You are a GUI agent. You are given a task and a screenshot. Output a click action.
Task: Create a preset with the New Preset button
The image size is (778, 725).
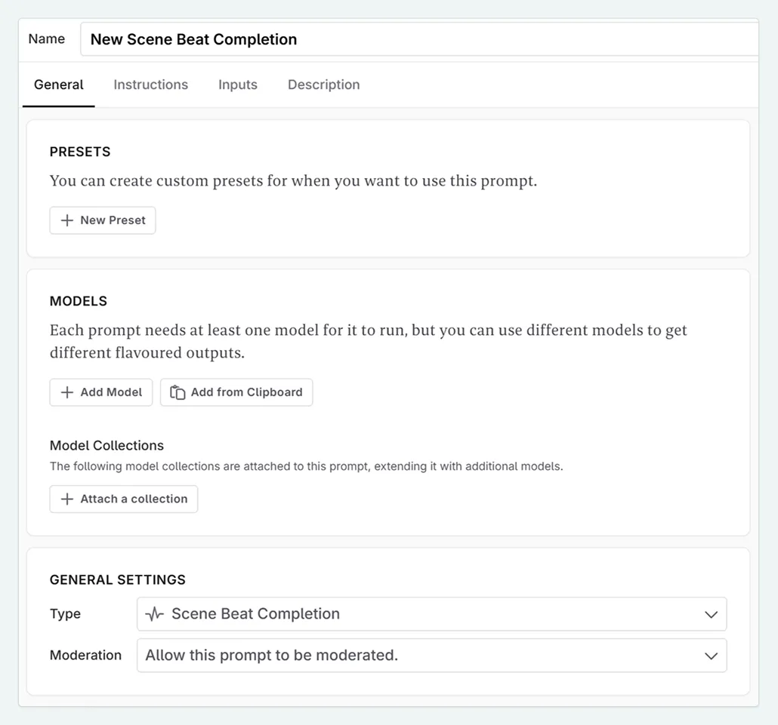click(x=103, y=220)
